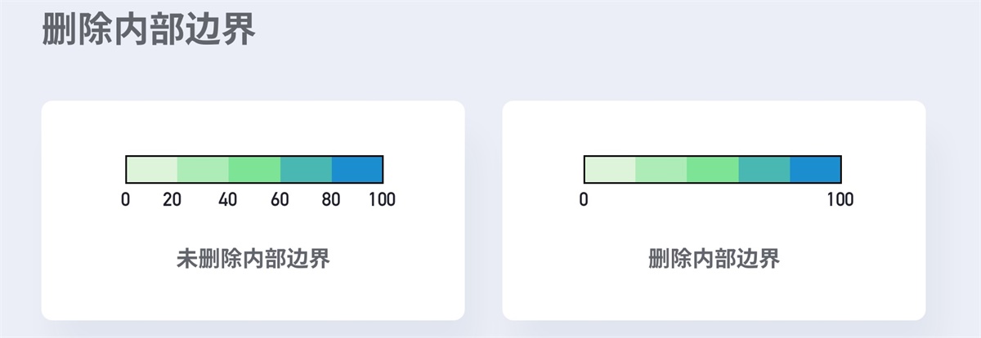Image resolution: width=981 pixels, height=338 pixels.
Task: Click the page heading 删除内部边界
Action: click(x=149, y=29)
